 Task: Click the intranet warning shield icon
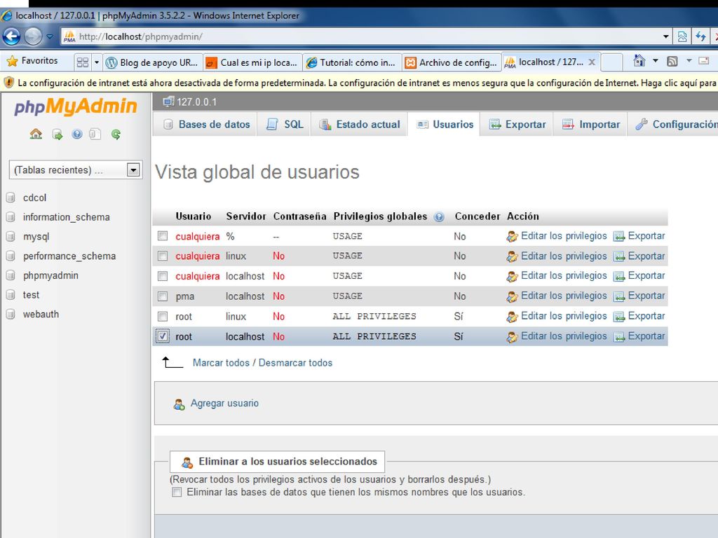[8, 83]
